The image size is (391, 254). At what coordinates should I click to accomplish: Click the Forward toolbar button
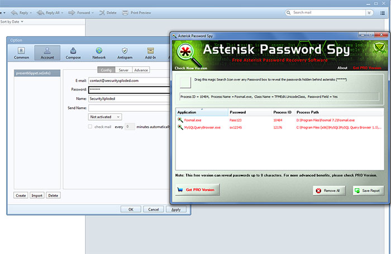coord(81,12)
